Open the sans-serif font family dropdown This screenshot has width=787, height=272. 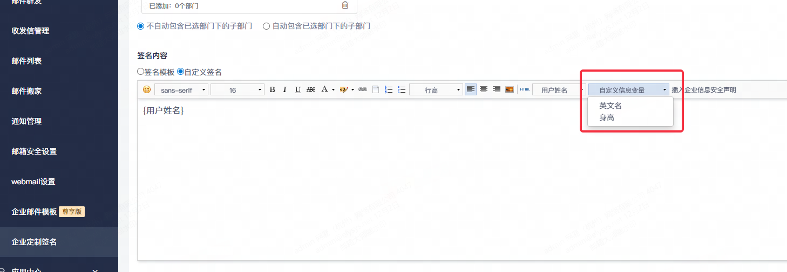tap(181, 90)
